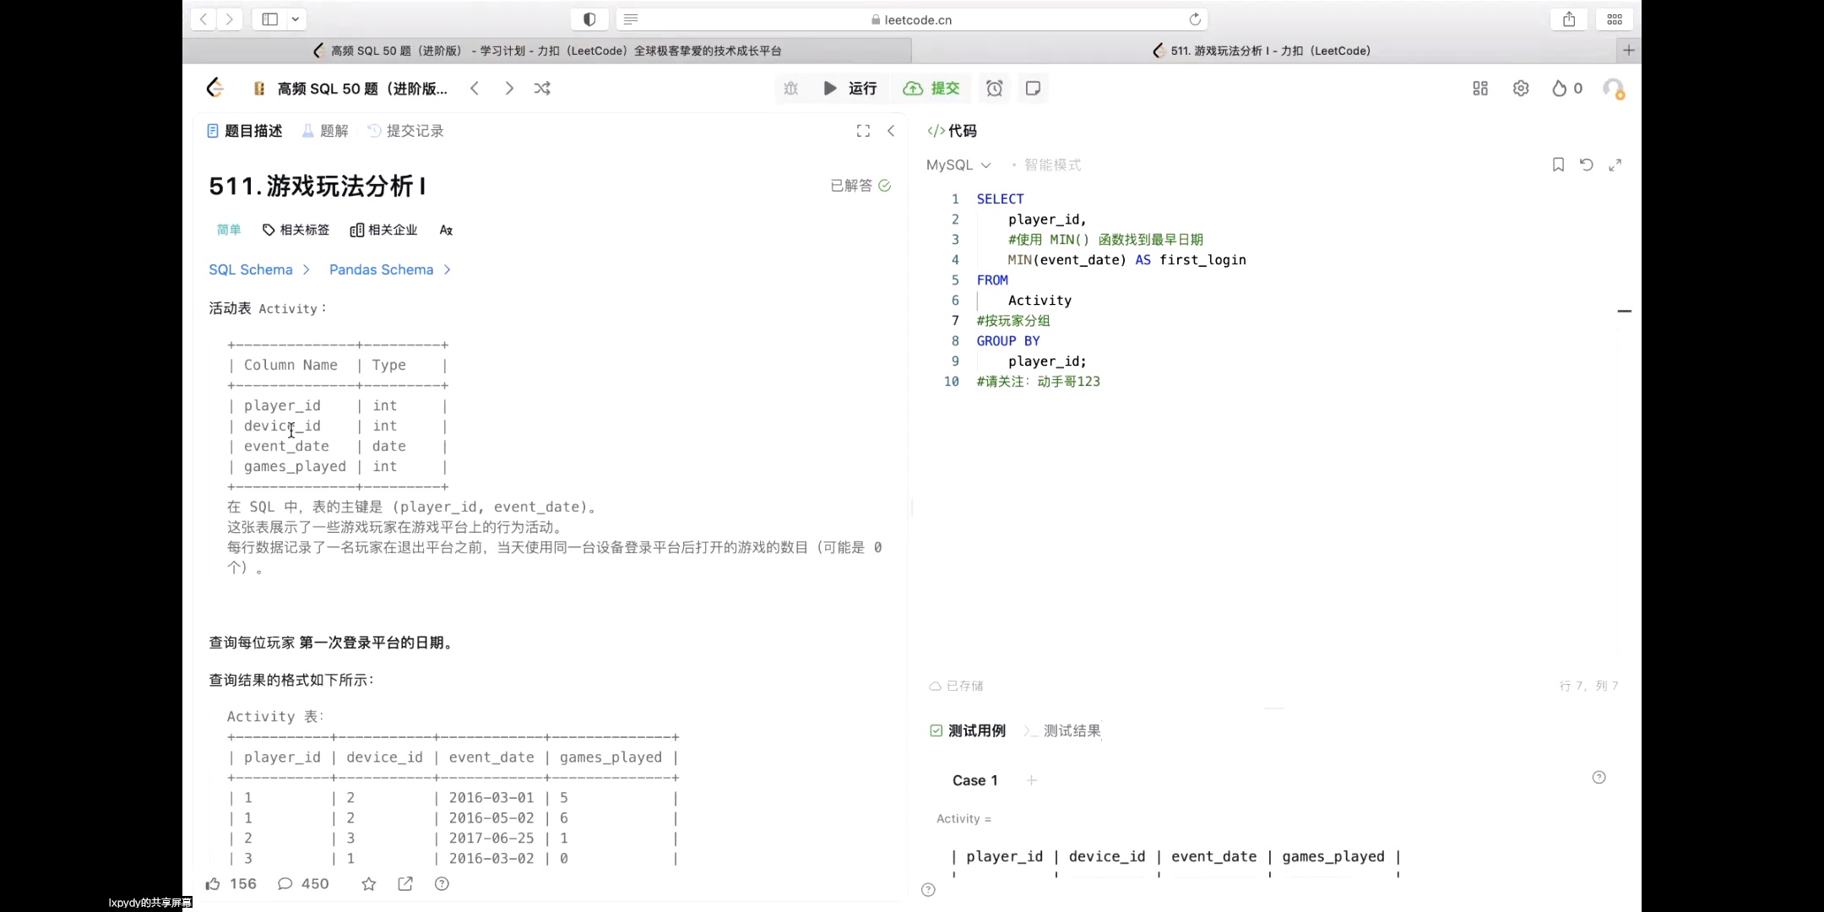This screenshot has height=912, width=1824.
Task: Open the MySQL language dropdown
Action: (958, 165)
